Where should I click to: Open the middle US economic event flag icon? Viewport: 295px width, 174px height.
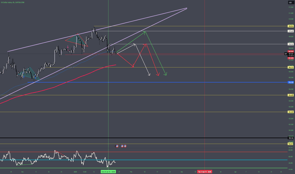pyautogui.click(x=122, y=146)
